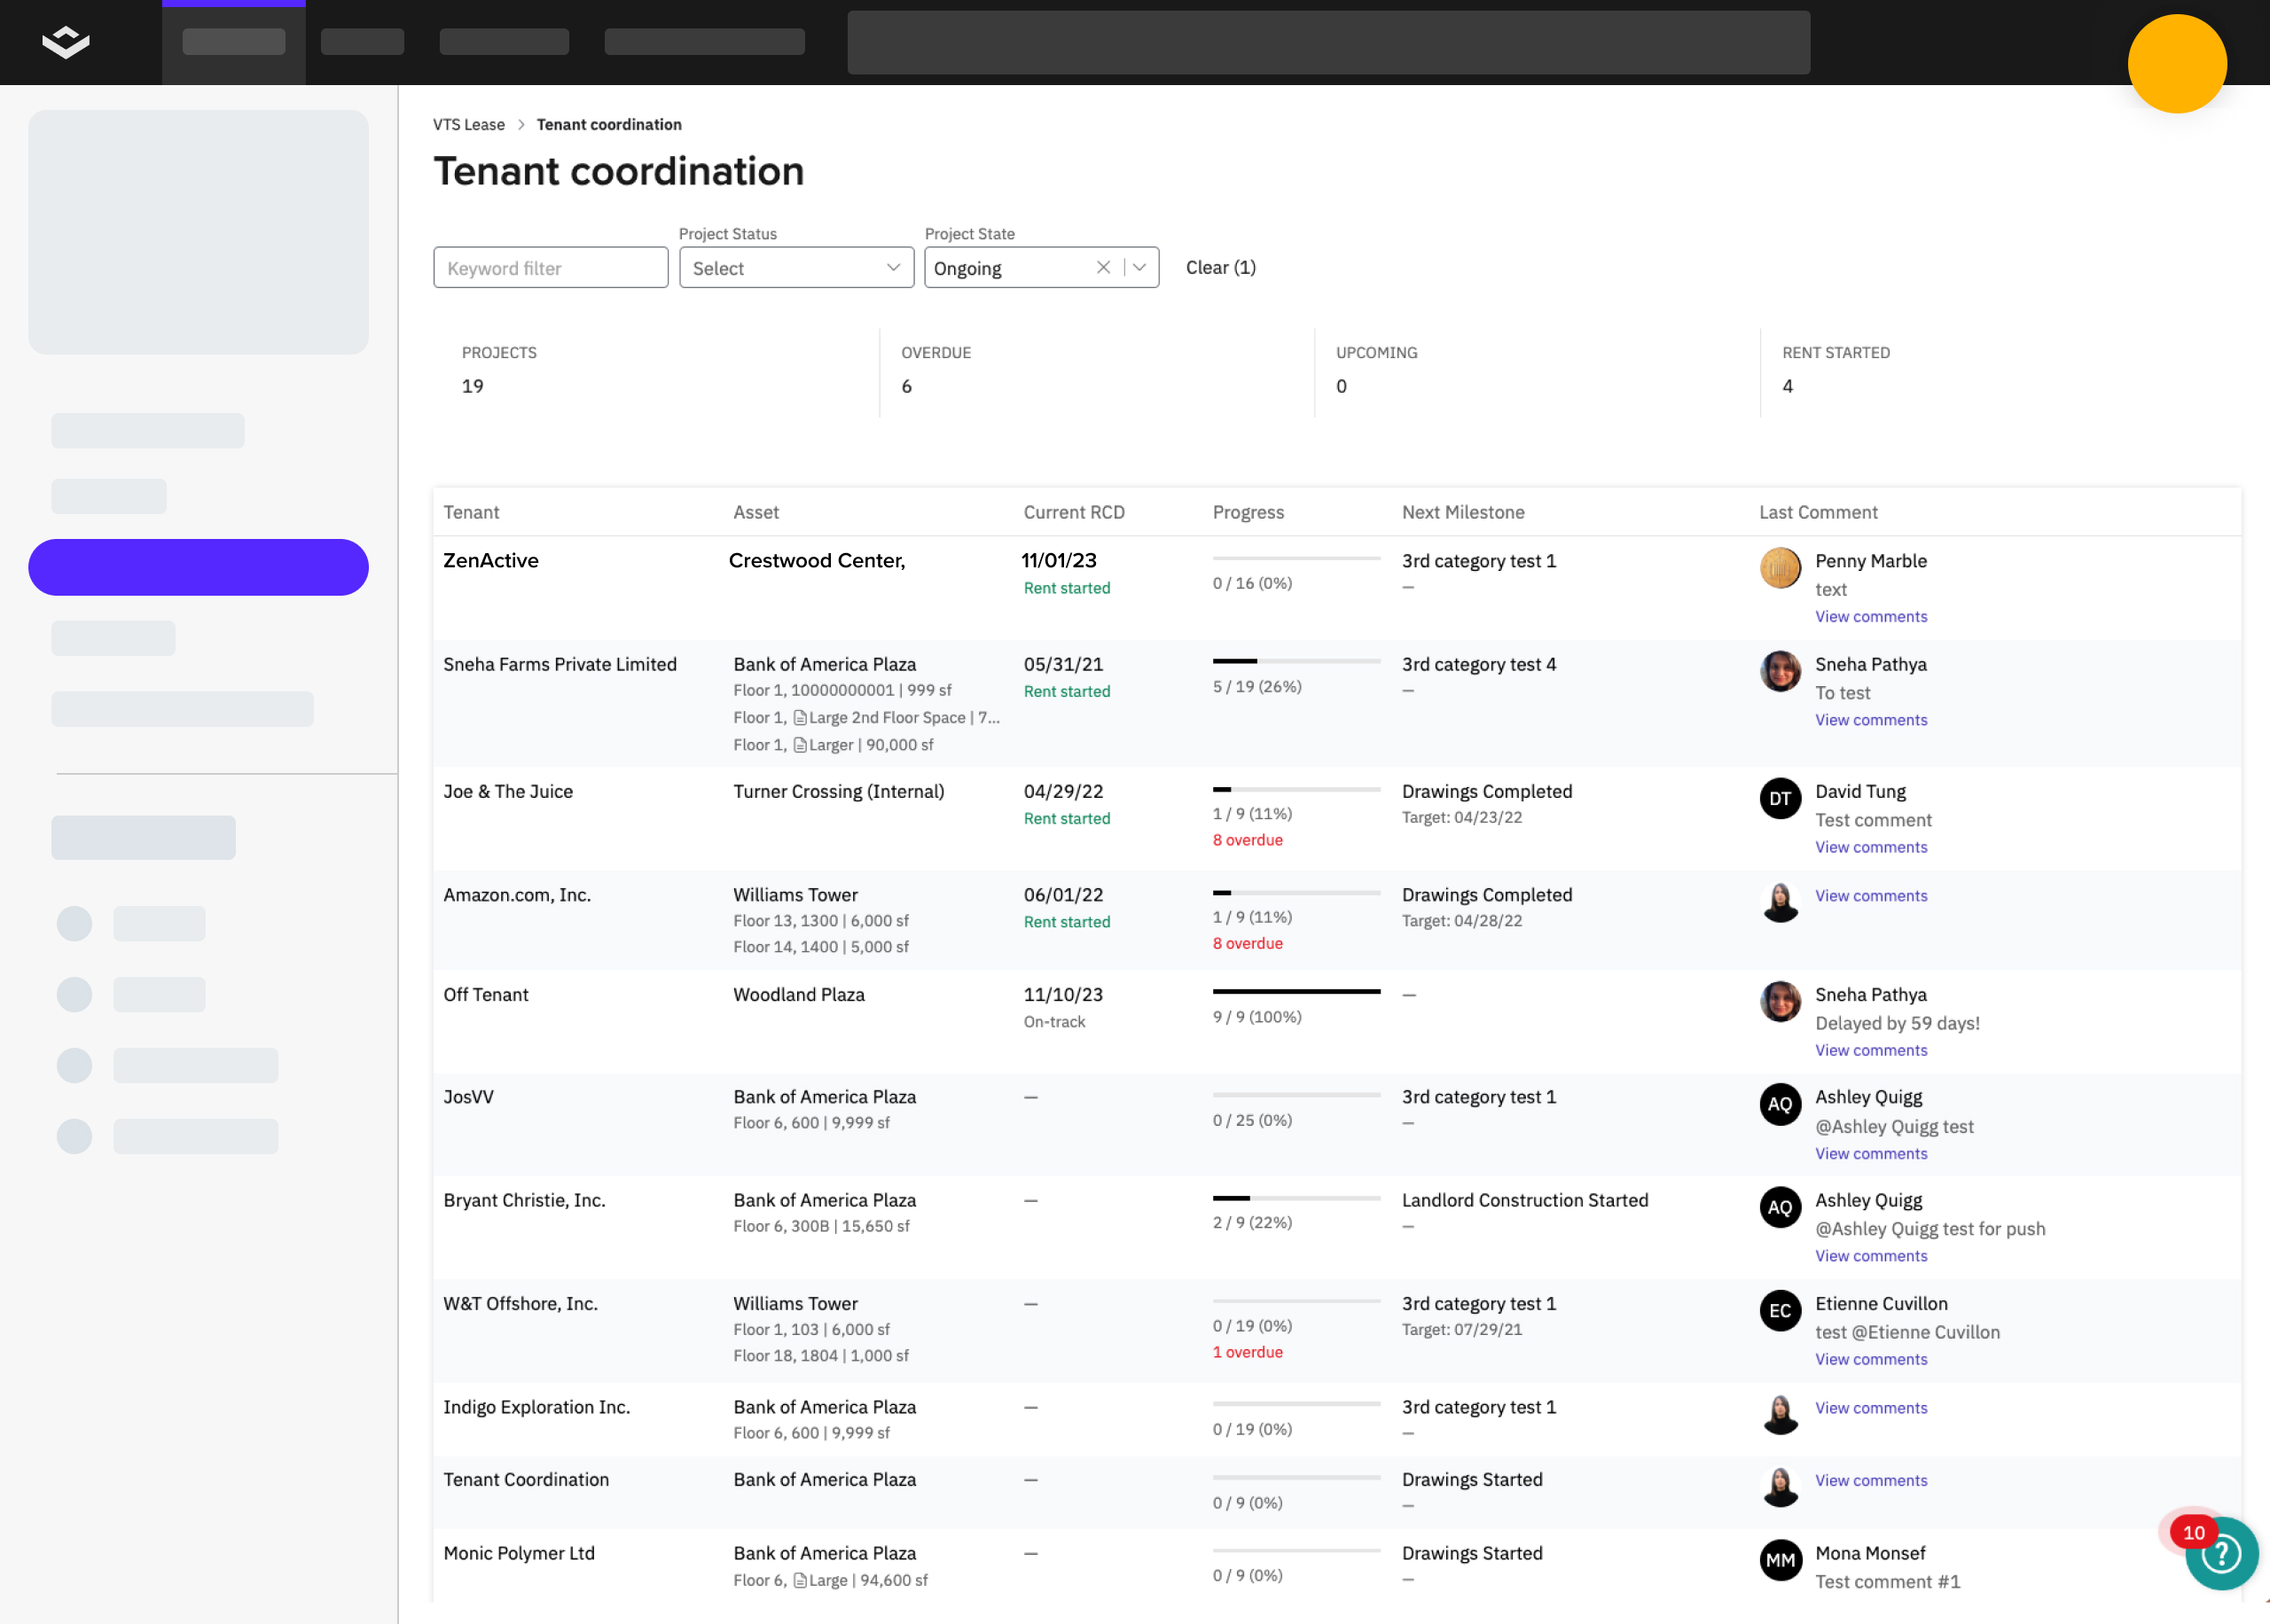The image size is (2270, 1624).
Task: Sort by Last Comment column header
Action: [1818, 512]
